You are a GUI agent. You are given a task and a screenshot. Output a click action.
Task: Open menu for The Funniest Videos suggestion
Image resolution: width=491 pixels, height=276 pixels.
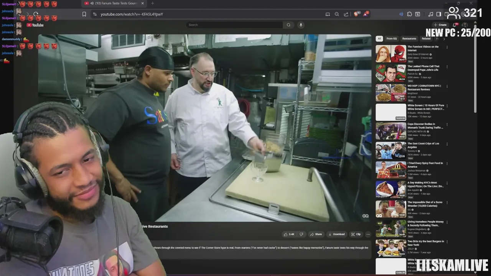click(447, 47)
